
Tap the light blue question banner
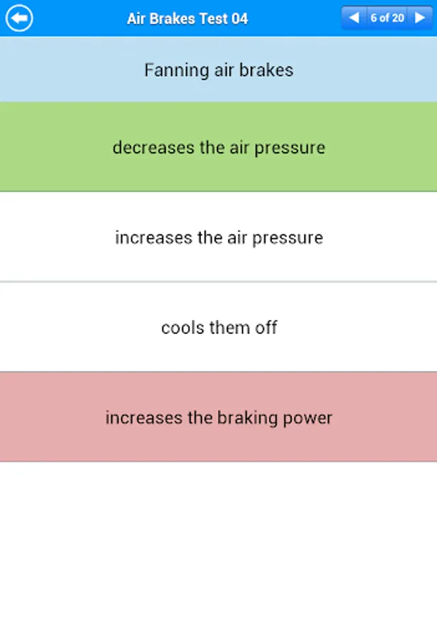click(x=218, y=70)
